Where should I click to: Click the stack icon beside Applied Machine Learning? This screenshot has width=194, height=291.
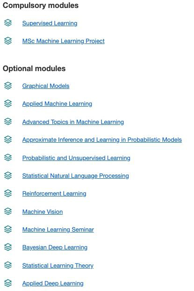8,103
